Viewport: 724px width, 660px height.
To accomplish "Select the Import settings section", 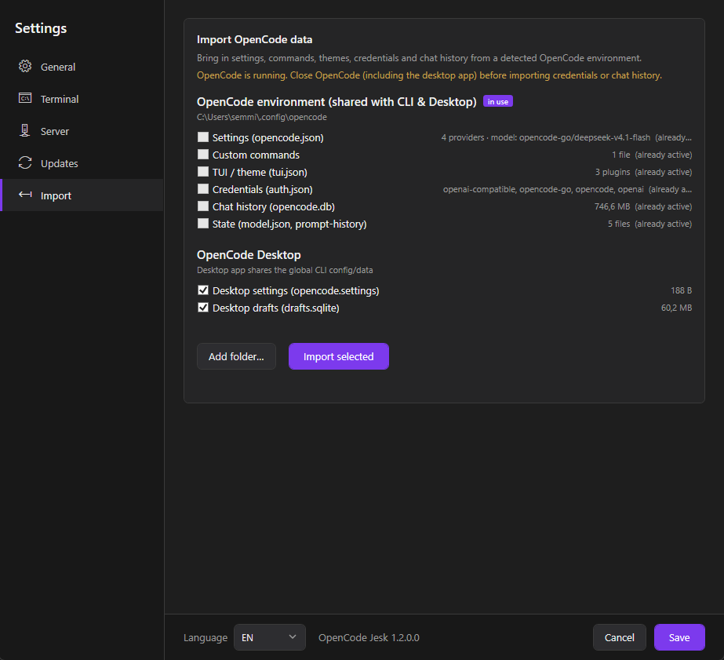I will 82,195.
